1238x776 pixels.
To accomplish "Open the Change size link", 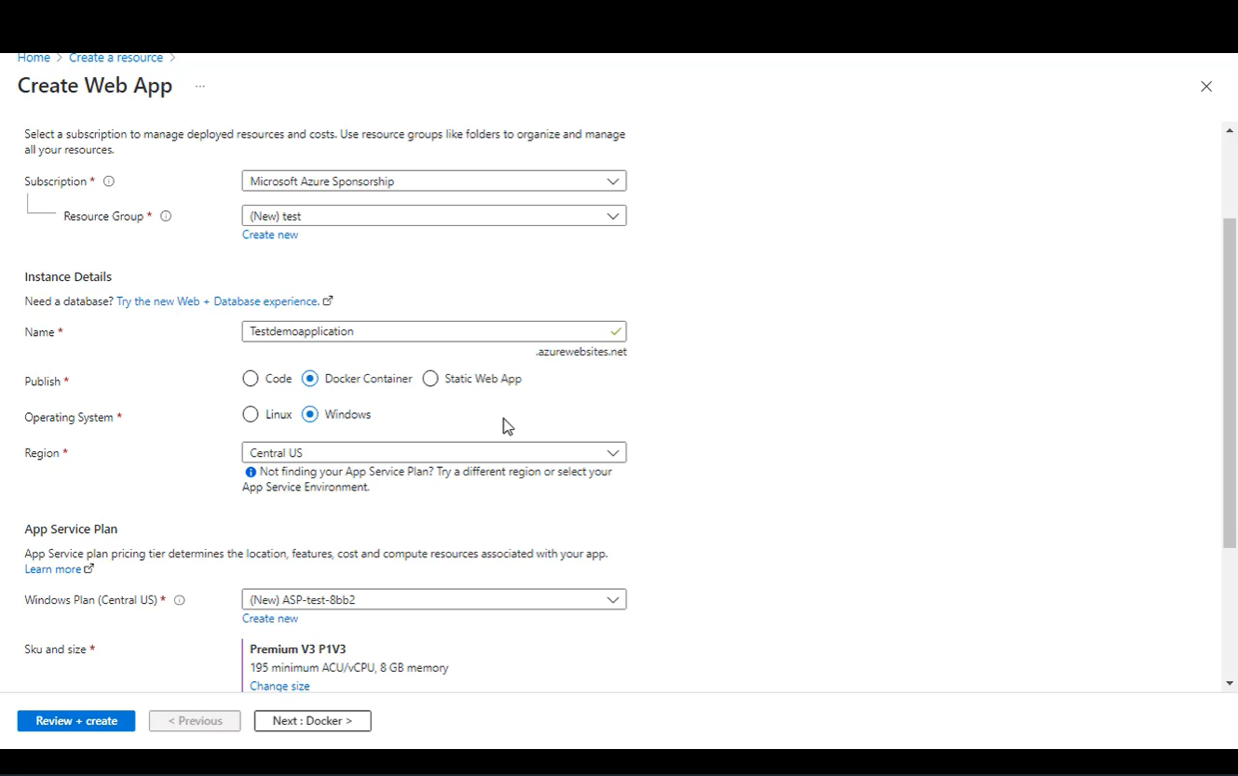I will [x=279, y=686].
